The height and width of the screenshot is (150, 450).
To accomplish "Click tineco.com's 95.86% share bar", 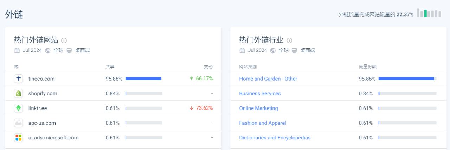I will [143, 79].
